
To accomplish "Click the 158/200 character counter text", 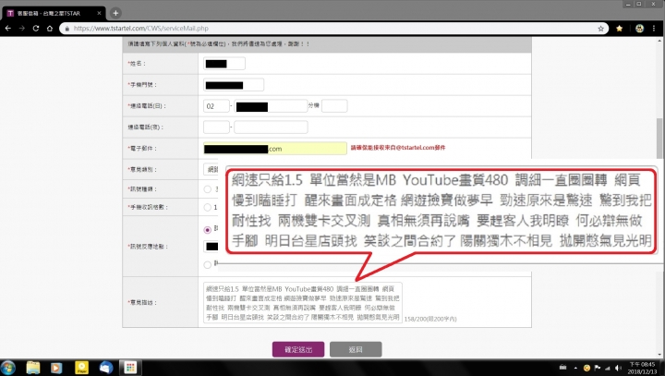I will 430,319.
